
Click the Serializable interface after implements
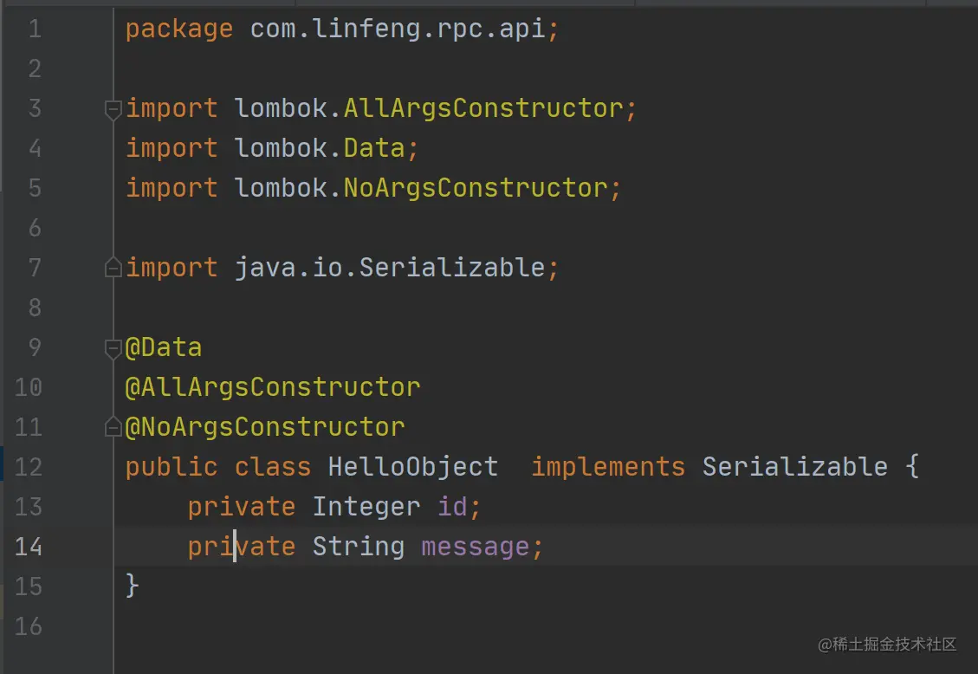coord(794,467)
